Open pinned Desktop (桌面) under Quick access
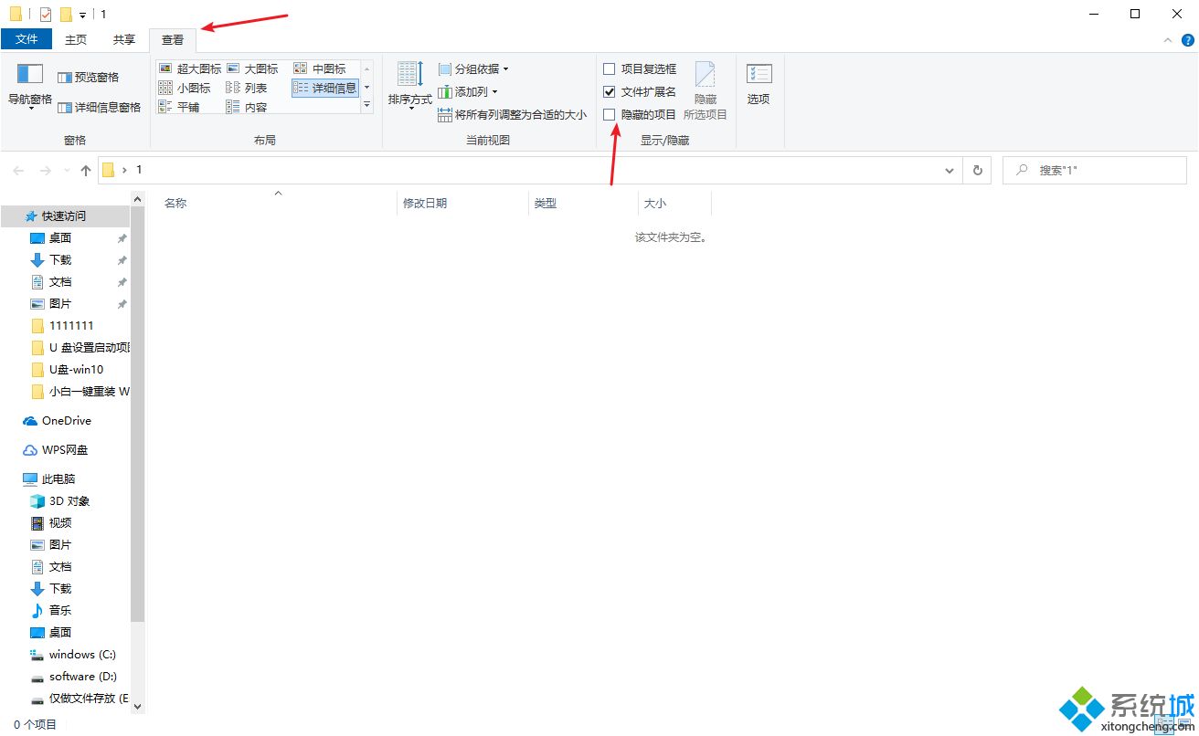Screen dimensions: 1199x736 pos(60,238)
